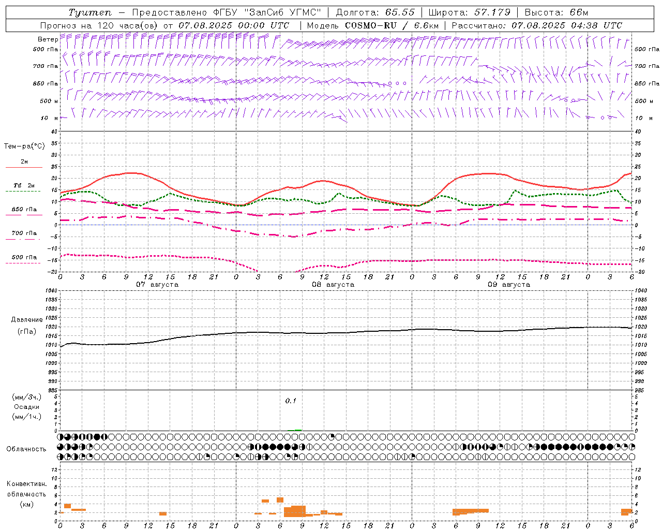Click the "Ветер" wind panel label
Image resolution: width=662 pixels, height=530 pixels.
[x=48, y=39]
